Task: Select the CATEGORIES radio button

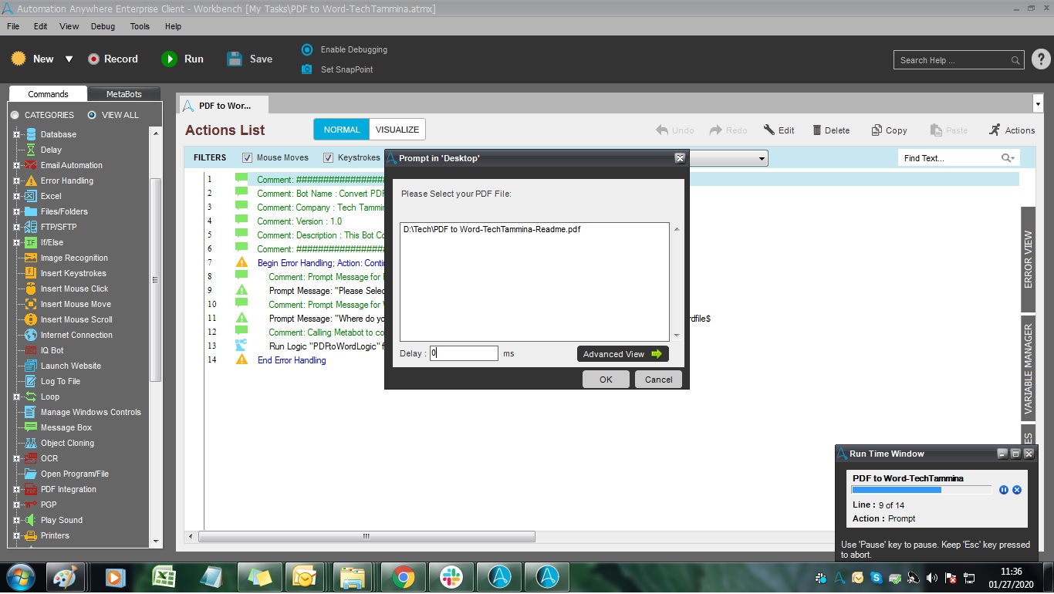Action: coord(15,115)
